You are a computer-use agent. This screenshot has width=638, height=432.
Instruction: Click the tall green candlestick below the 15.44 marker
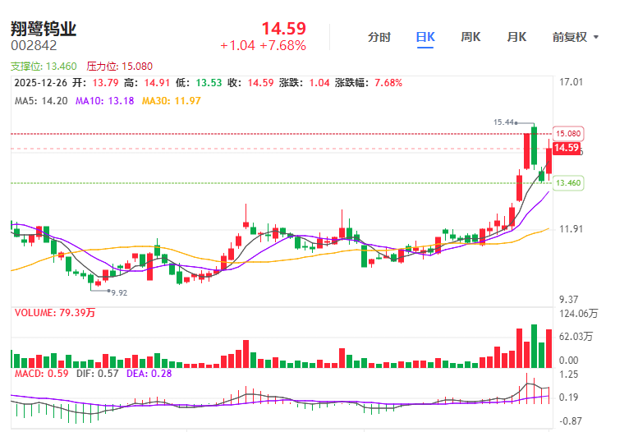pos(534,145)
